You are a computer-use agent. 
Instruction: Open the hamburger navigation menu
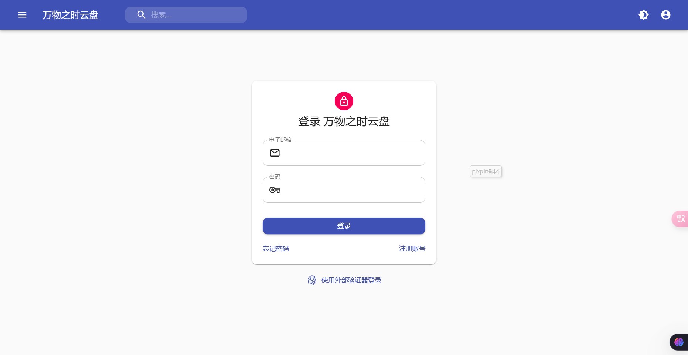[22, 15]
